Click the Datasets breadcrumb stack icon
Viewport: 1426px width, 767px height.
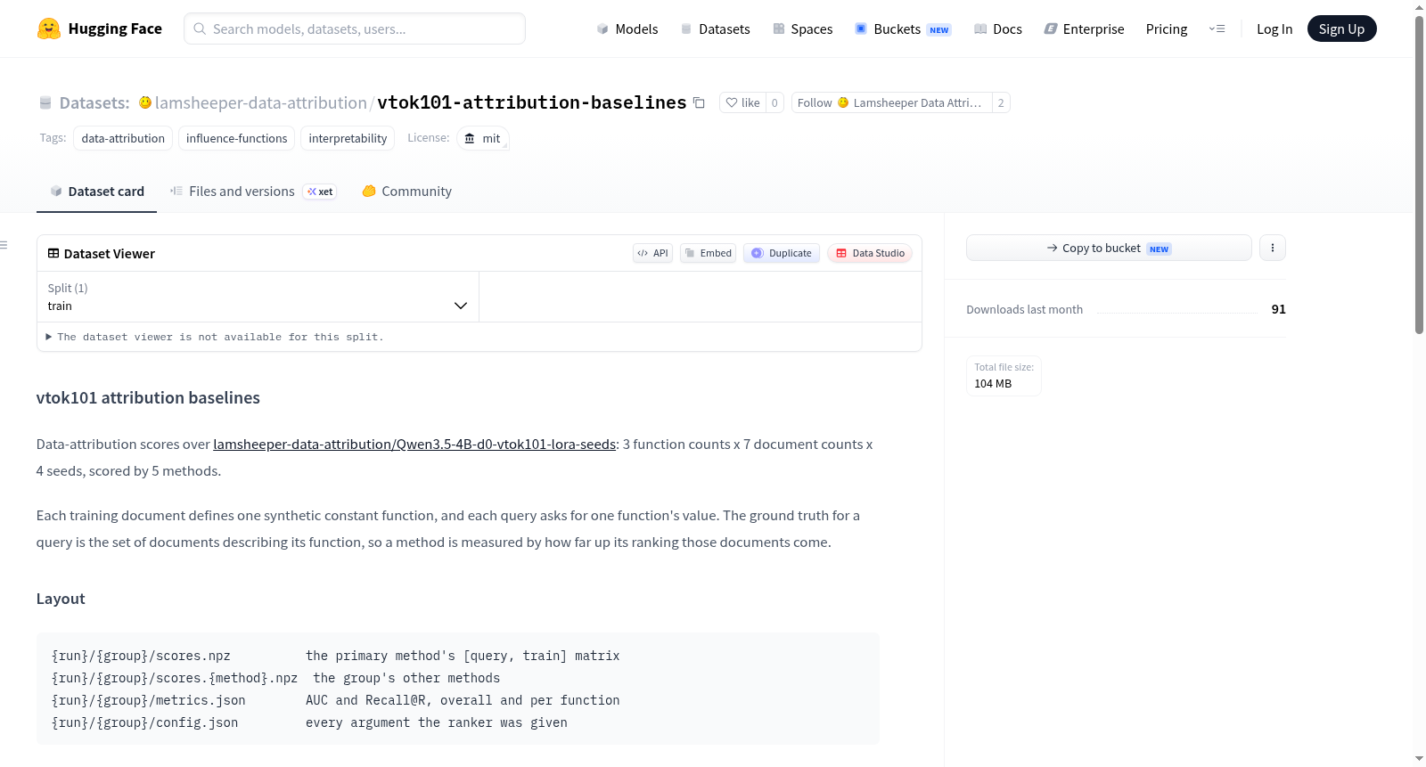45,103
